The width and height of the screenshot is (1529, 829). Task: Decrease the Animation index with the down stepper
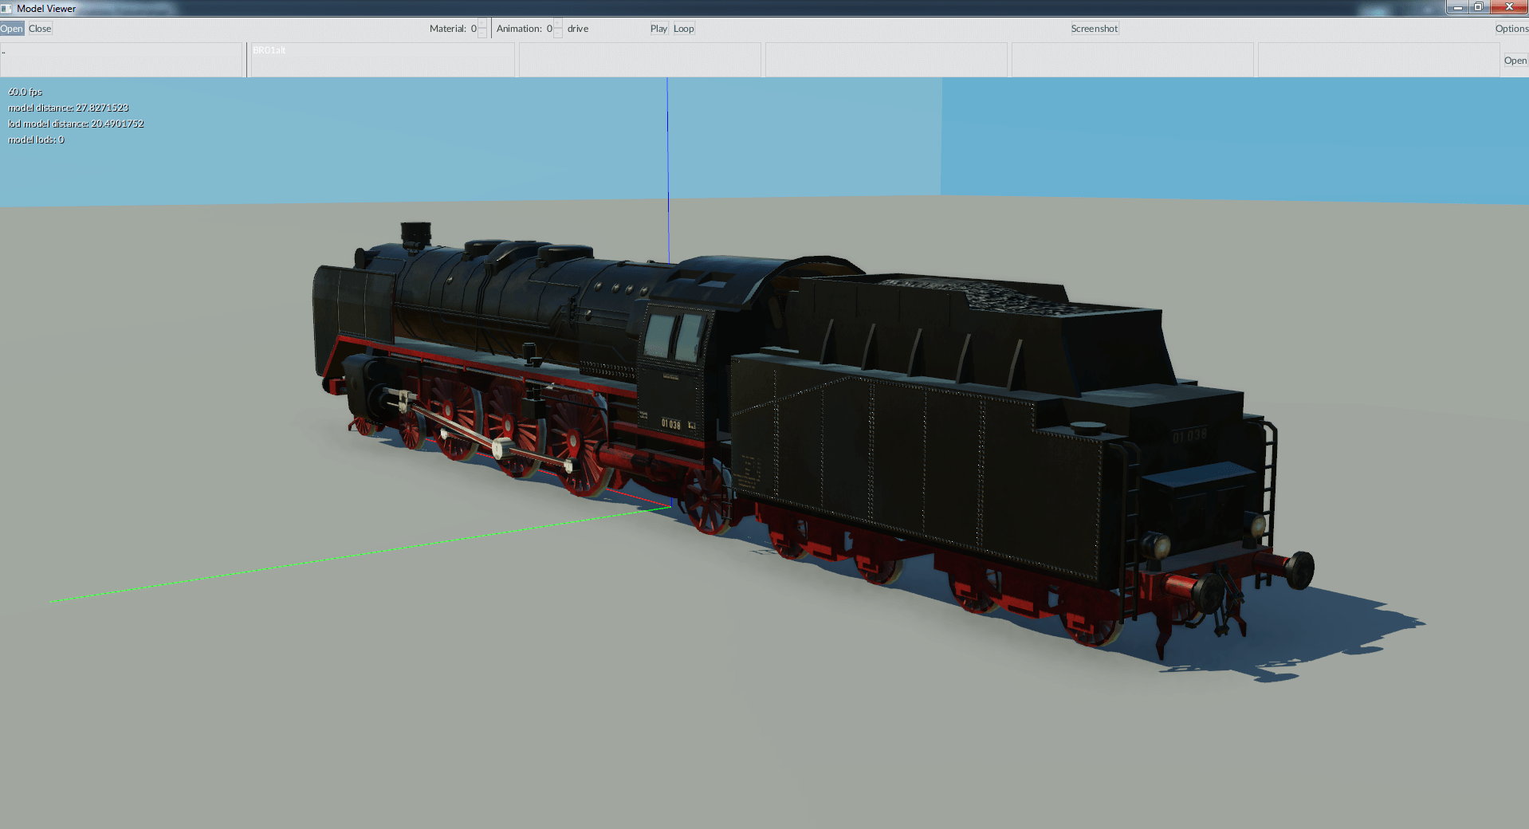tap(558, 33)
